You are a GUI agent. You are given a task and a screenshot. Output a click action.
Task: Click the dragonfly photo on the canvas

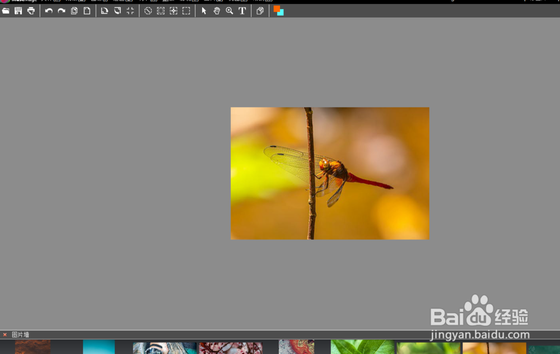pos(330,173)
